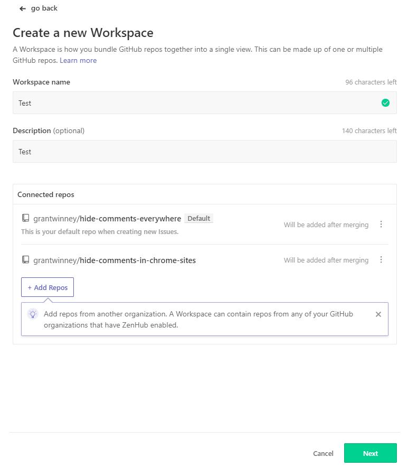
Task: Click the Connected repos section header
Action: point(46,194)
